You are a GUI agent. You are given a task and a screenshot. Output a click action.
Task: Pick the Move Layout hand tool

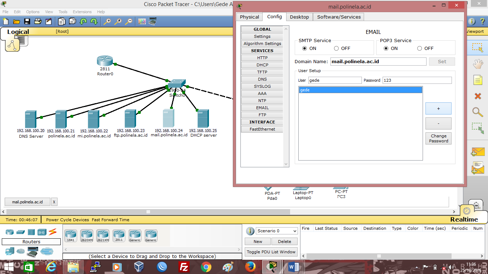[478, 64]
